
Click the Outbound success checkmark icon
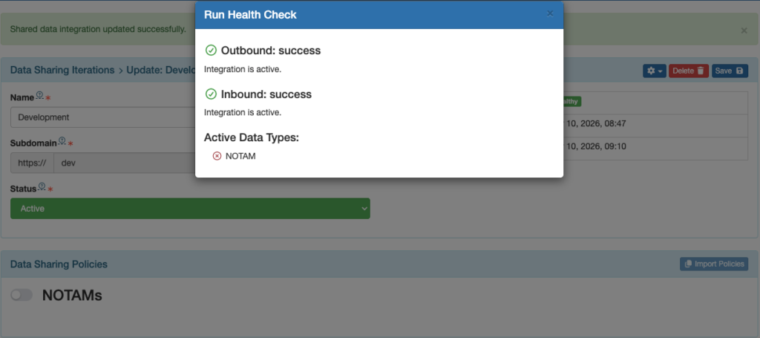click(211, 51)
